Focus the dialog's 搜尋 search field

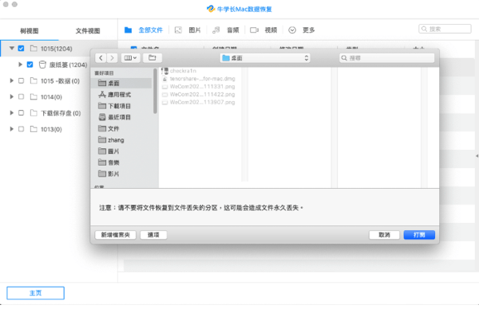click(386, 58)
